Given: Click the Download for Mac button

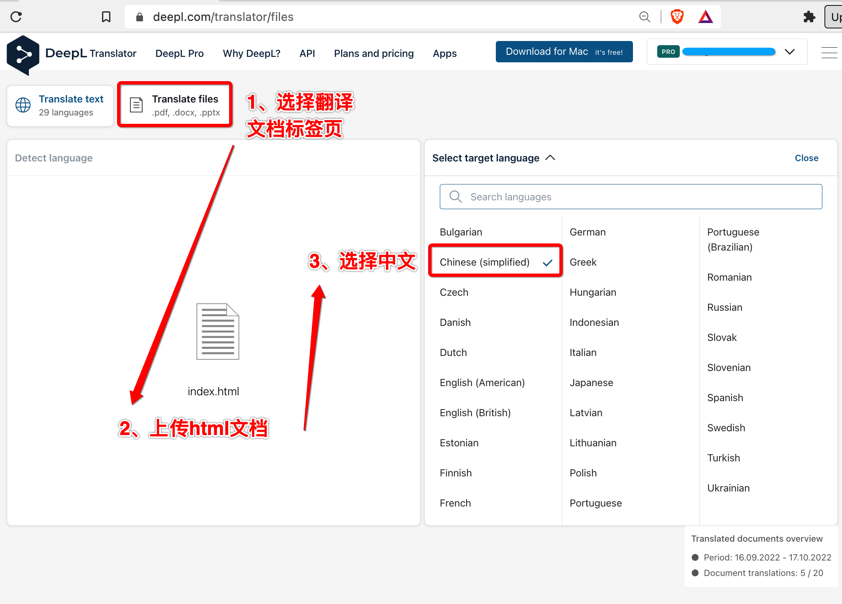Looking at the screenshot, I should click(x=564, y=52).
